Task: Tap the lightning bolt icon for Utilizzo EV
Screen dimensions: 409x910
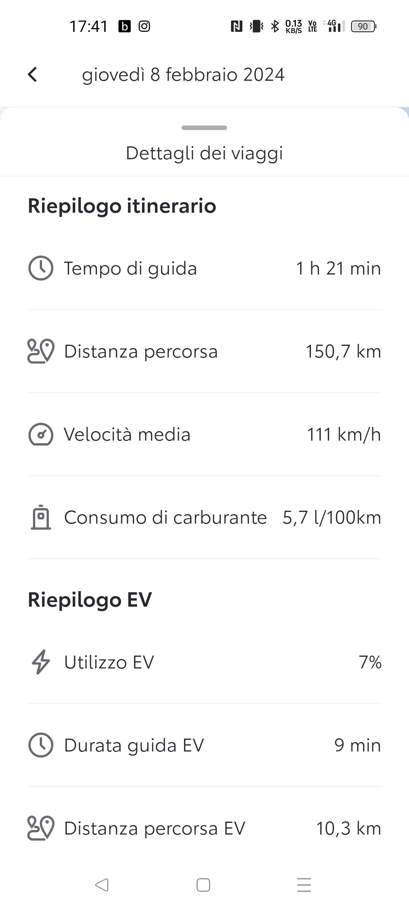Action: [x=41, y=662]
